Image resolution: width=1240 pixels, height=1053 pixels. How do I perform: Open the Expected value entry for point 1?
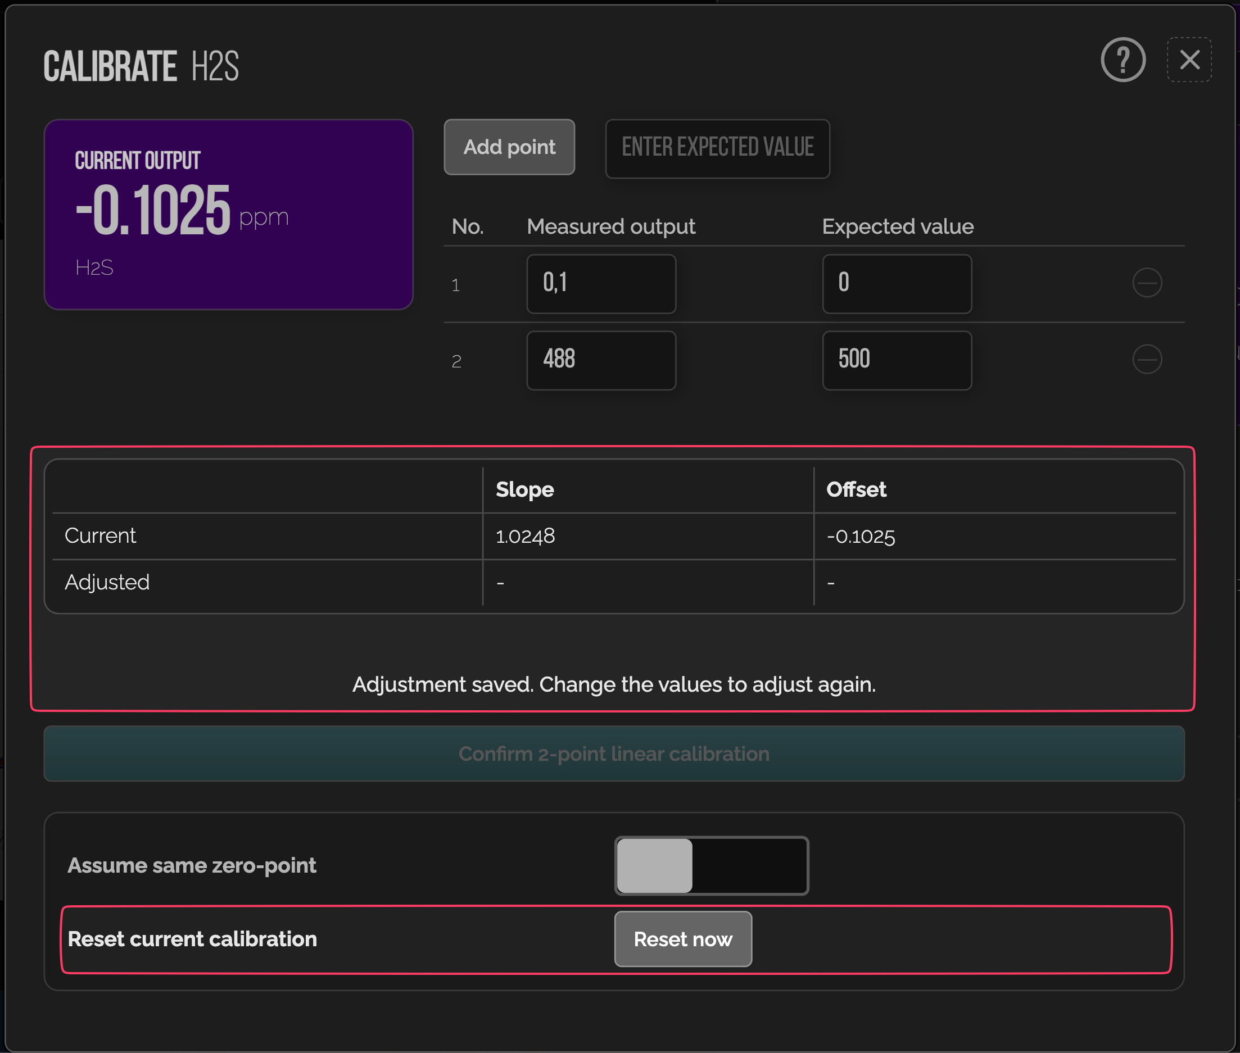pos(897,284)
